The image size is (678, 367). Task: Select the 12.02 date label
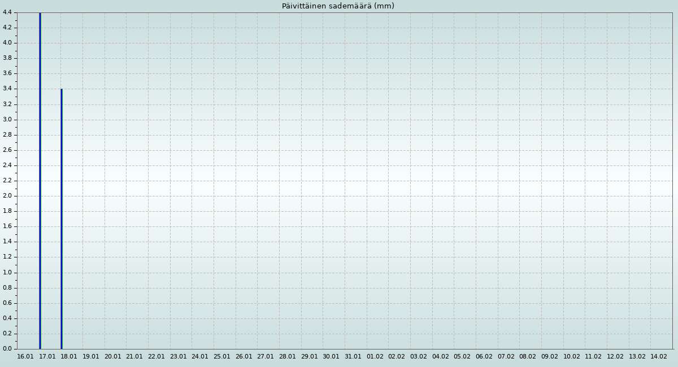pyautogui.click(x=615, y=356)
